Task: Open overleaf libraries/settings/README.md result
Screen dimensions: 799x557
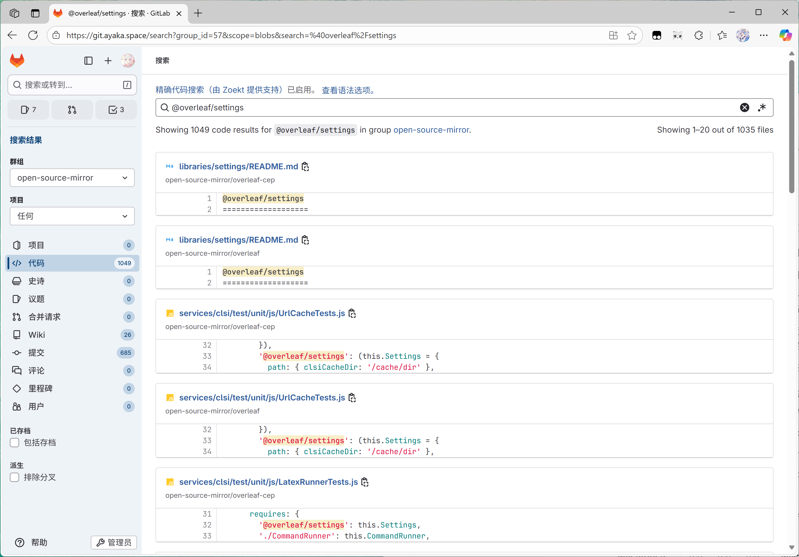Action: click(238, 240)
